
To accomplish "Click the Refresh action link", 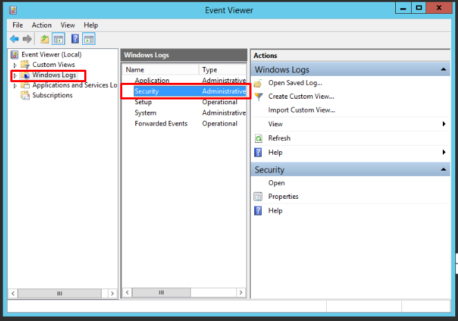I will 279,138.
